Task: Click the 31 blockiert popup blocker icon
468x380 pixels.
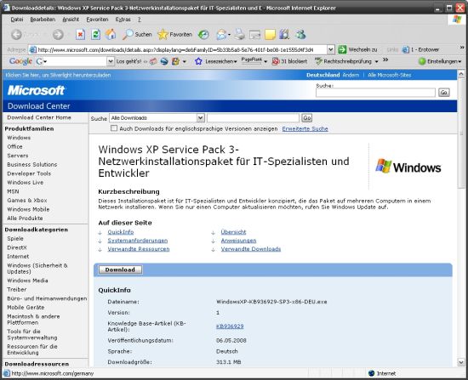Action: [x=289, y=61]
